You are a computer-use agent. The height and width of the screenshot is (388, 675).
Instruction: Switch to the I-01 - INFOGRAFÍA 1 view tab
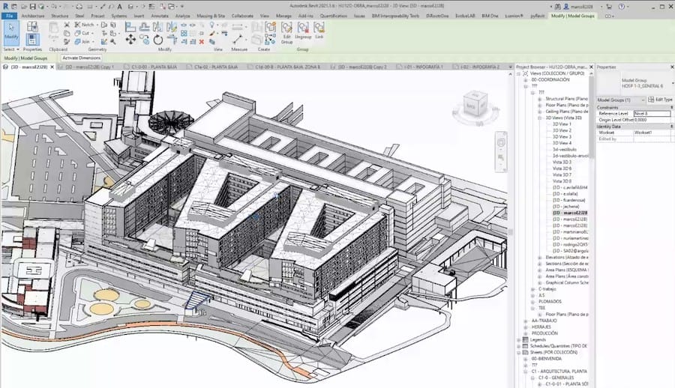pyautogui.click(x=424, y=67)
